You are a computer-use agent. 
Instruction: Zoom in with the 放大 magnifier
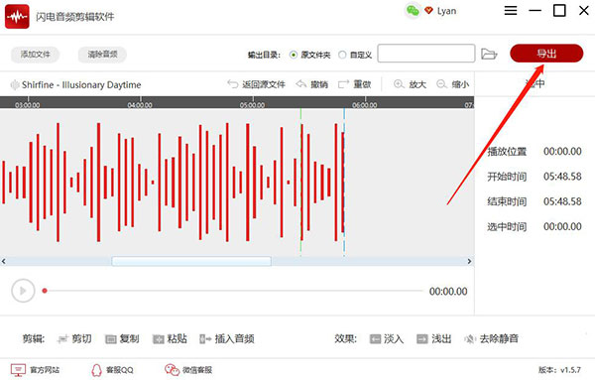click(x=399, y=84)
